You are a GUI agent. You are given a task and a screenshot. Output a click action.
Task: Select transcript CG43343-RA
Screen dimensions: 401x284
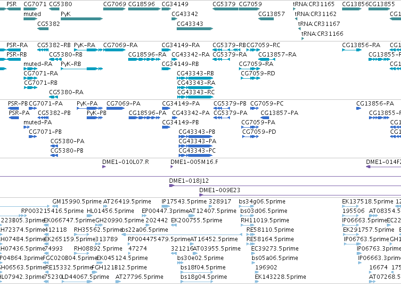coord(195,88)
